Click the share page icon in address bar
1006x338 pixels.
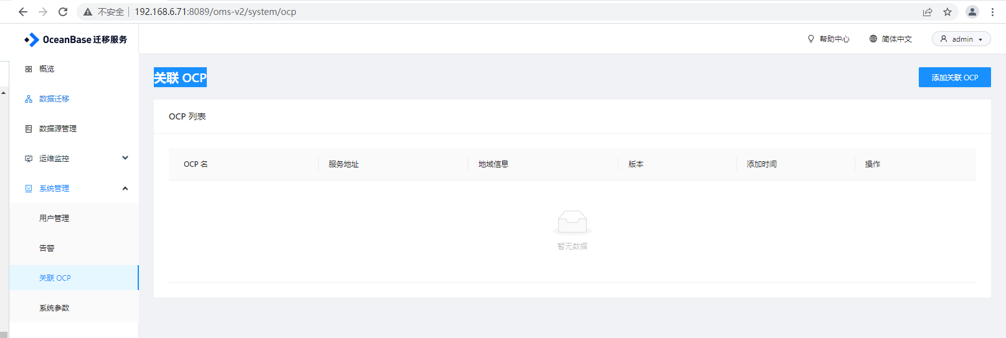(x=928, y=12)
